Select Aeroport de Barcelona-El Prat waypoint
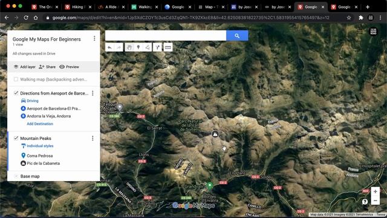Screen dimensions: 387x218 click(x=54, y=108)
